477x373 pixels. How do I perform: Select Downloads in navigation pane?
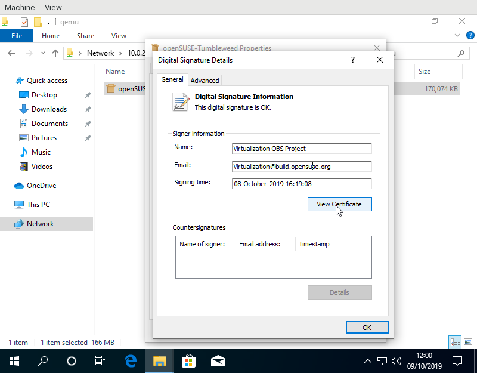49,109
